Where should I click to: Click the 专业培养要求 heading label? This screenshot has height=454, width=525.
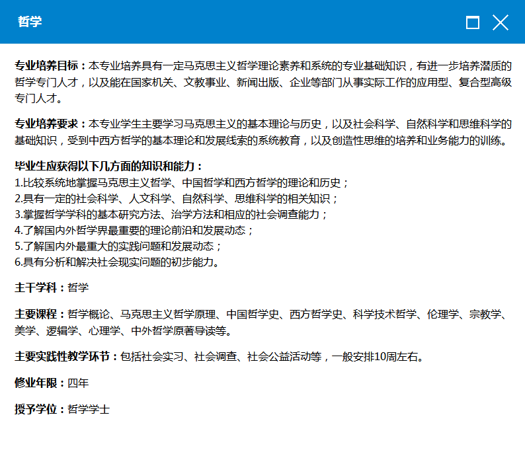(x=50, y=124)
